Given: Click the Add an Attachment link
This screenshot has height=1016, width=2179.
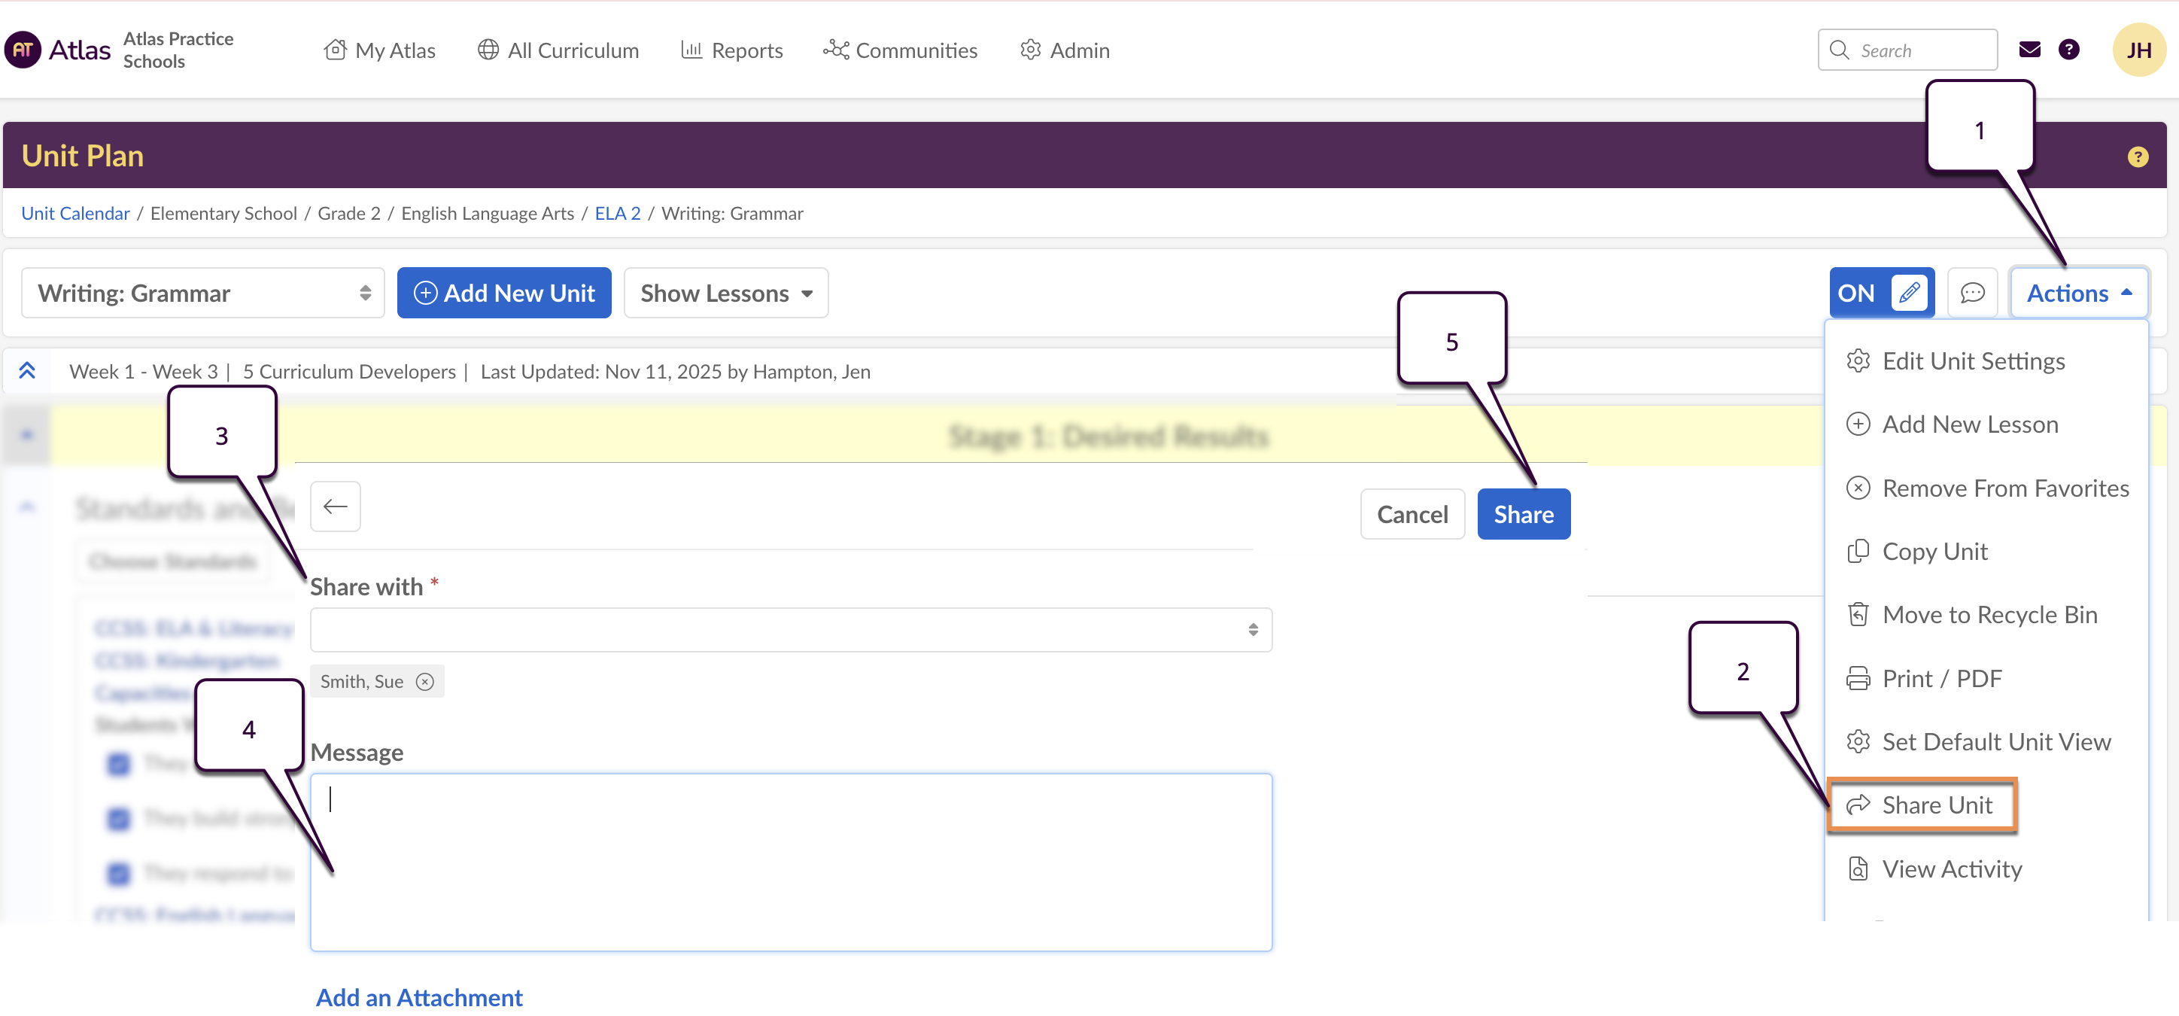Looking at the screenshot, I should [418, 997].
